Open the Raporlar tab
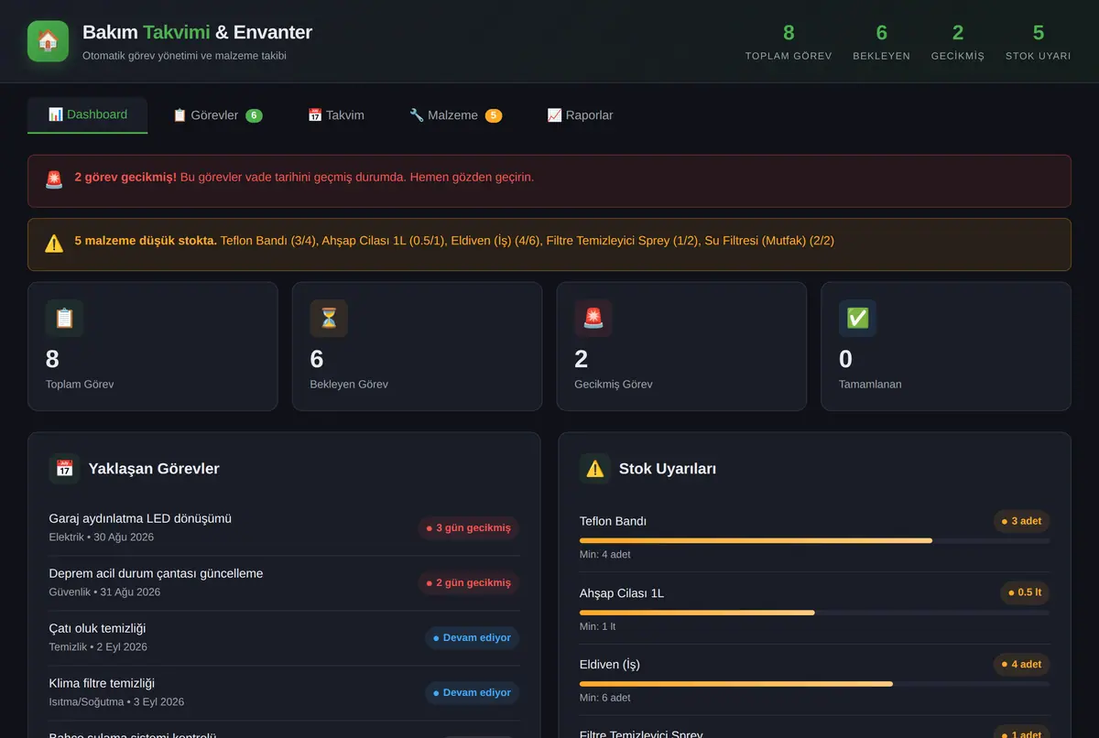The image size is (1099, 738). pos(580,115)
